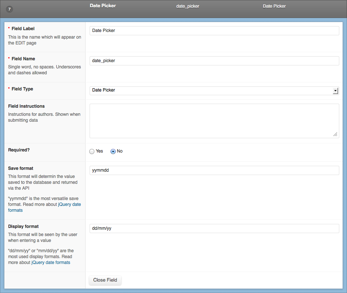Click the 'Instructions for authors' description text

click(x=44, y=117)
